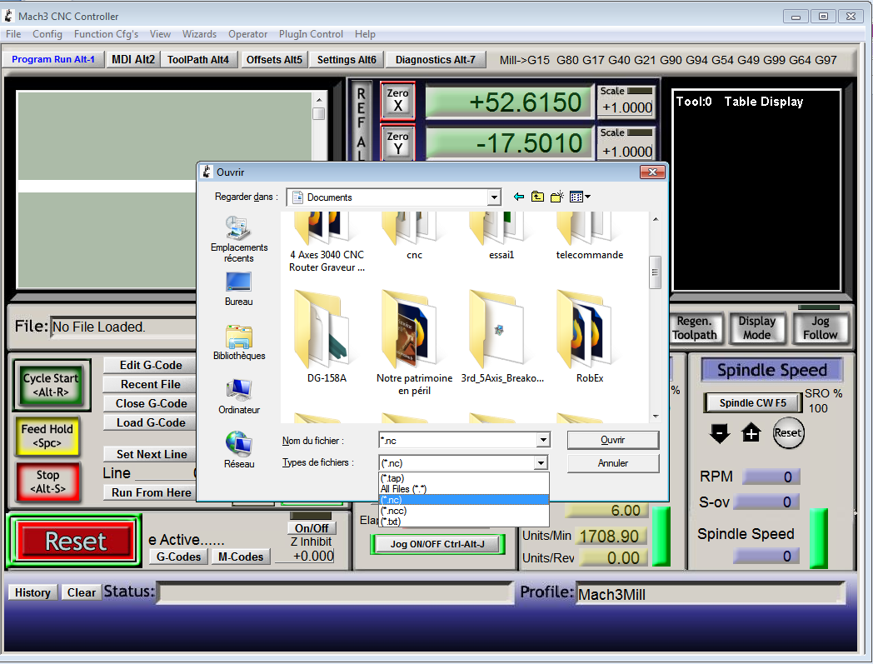Toggle Display Mode
Screen dimensions: 873x664
756,328
